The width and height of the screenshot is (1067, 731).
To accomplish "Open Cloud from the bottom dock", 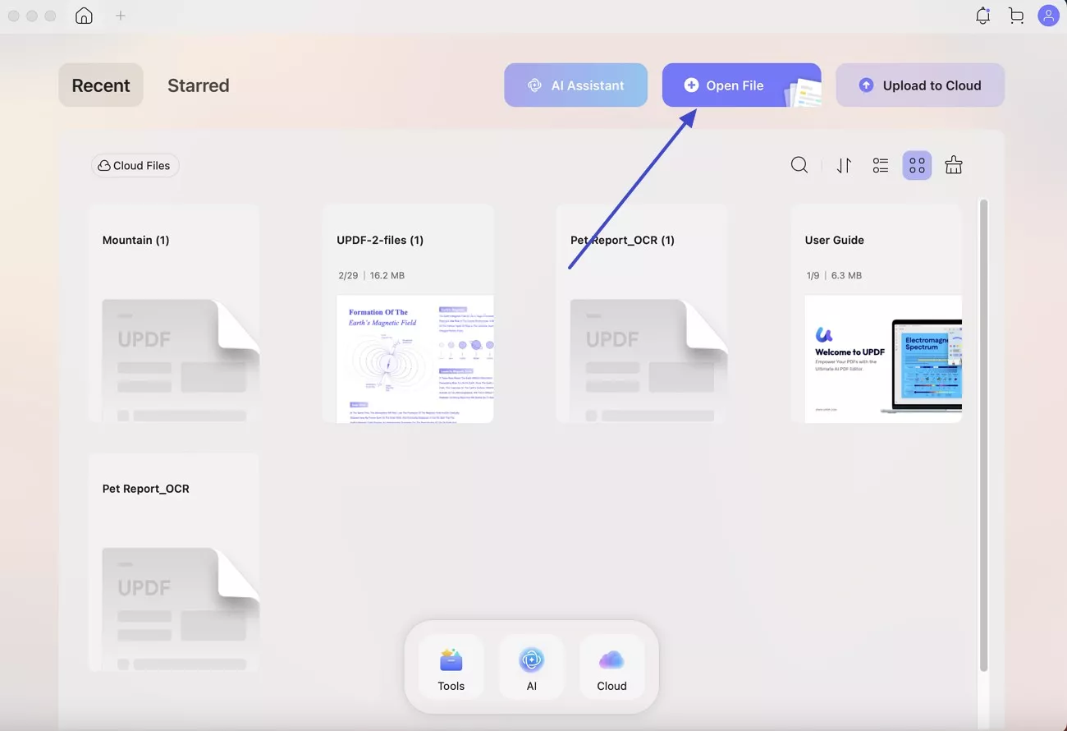I will coord(611,667).
